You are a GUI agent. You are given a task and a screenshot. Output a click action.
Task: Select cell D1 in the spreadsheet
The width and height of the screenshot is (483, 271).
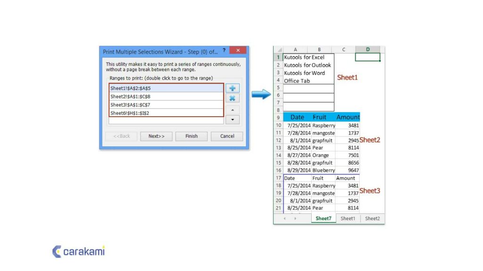coord(367,57)
